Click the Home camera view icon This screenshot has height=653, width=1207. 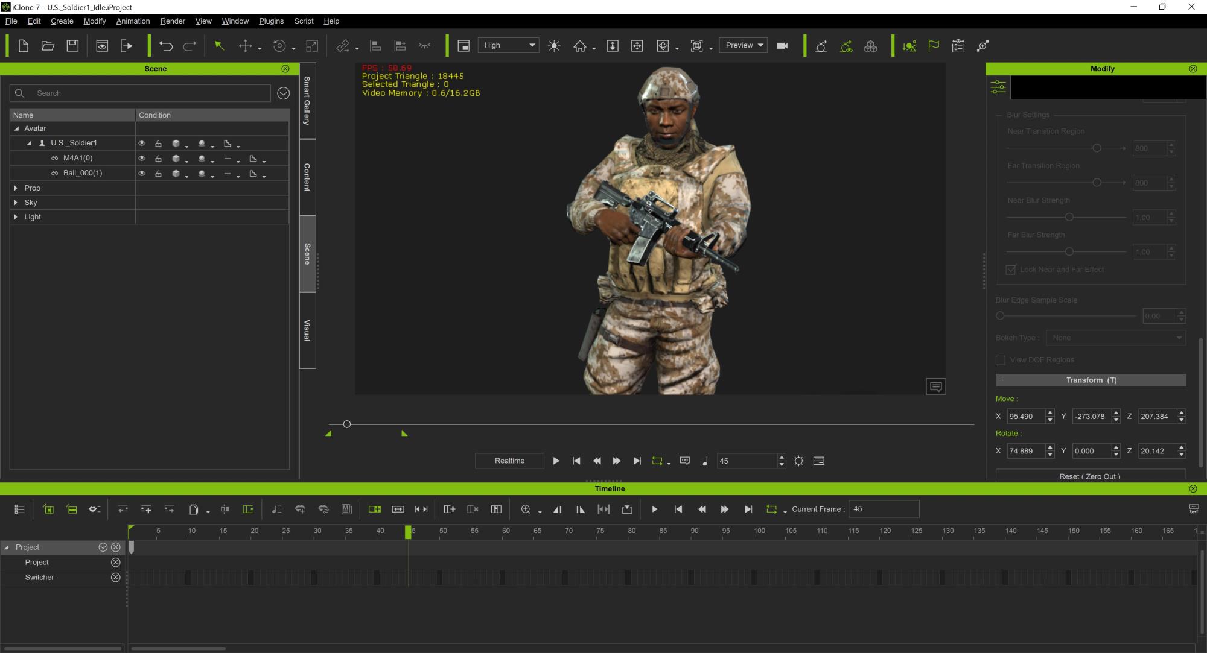[580, 46]
